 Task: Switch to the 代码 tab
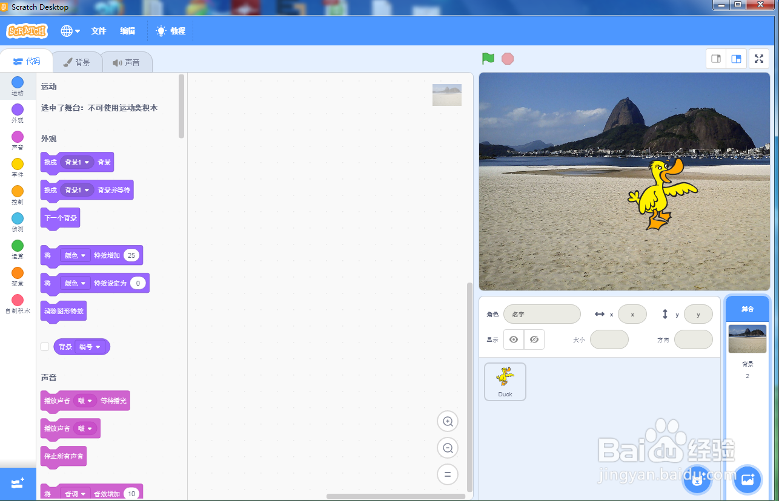coord(26,61)
